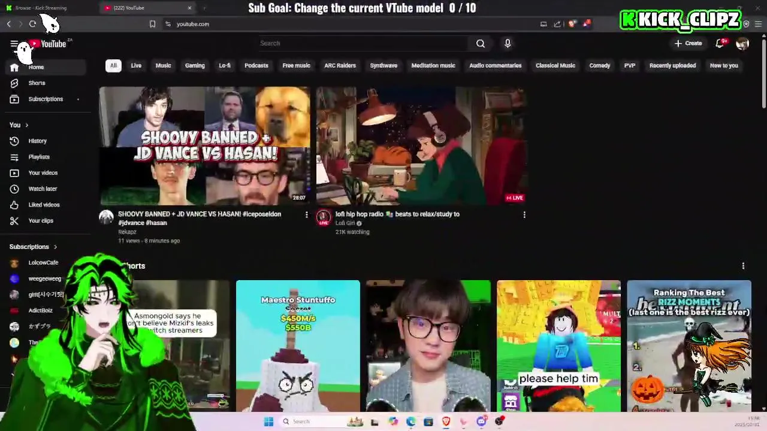Select the All filter chip
Screen dimensions: 767x431
113,65
